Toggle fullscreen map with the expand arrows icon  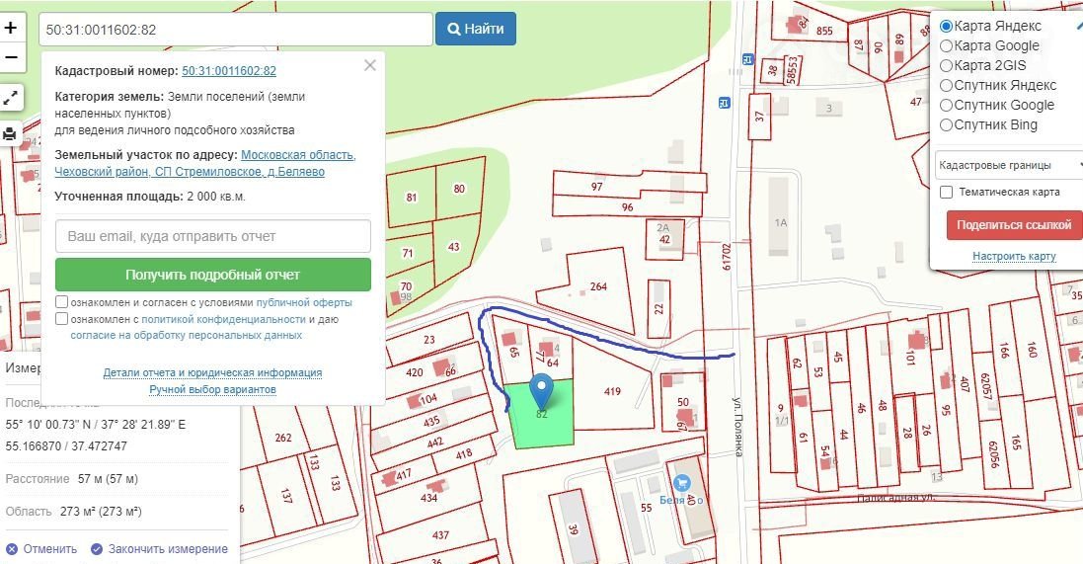point(10,98)
